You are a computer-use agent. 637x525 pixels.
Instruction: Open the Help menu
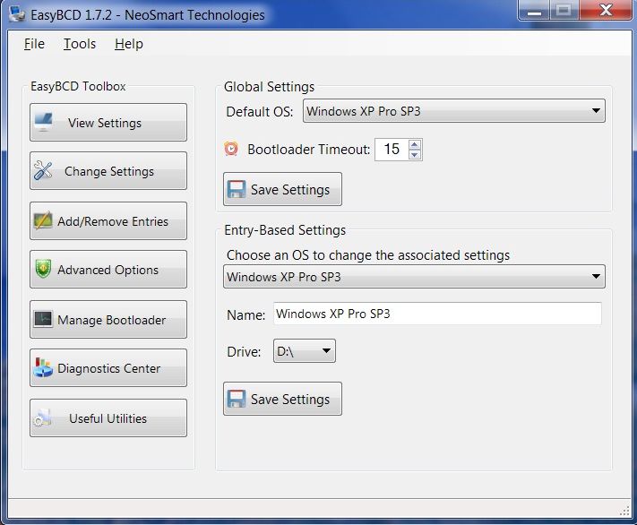tap(129, 44)
